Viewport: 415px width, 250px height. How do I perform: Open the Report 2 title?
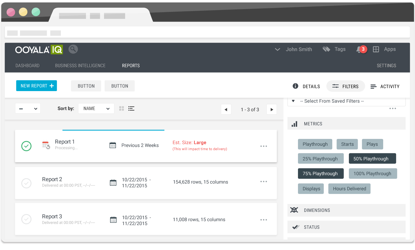pos(52,179)
